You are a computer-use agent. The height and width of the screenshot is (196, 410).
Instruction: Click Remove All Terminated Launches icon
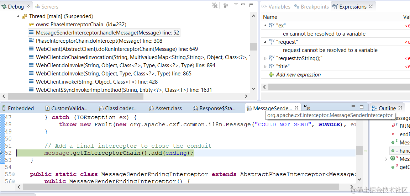(x=215, y=5)
